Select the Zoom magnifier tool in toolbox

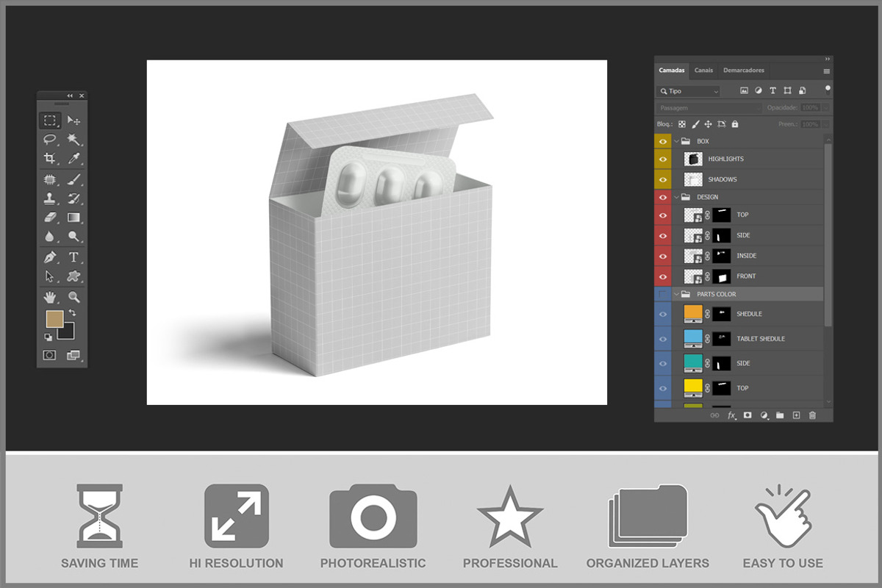tap(73, 297)
